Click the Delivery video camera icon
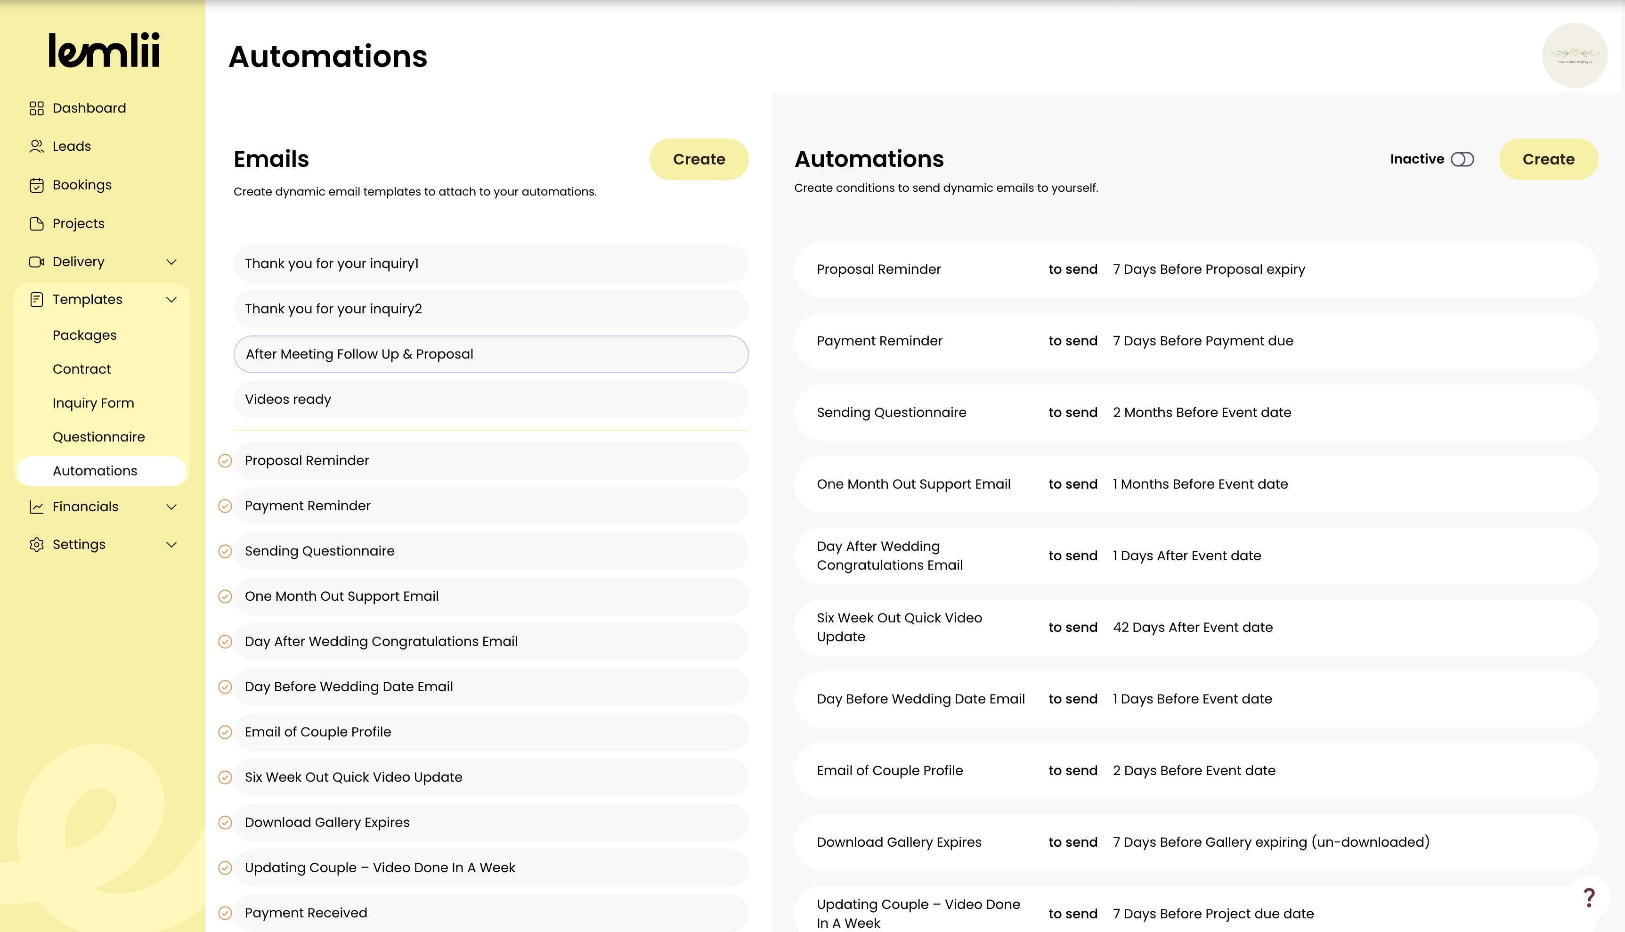The image size is (1625, 932). point(36,262)
